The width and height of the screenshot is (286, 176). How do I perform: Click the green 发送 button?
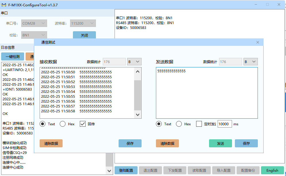[x=221, y=143]
